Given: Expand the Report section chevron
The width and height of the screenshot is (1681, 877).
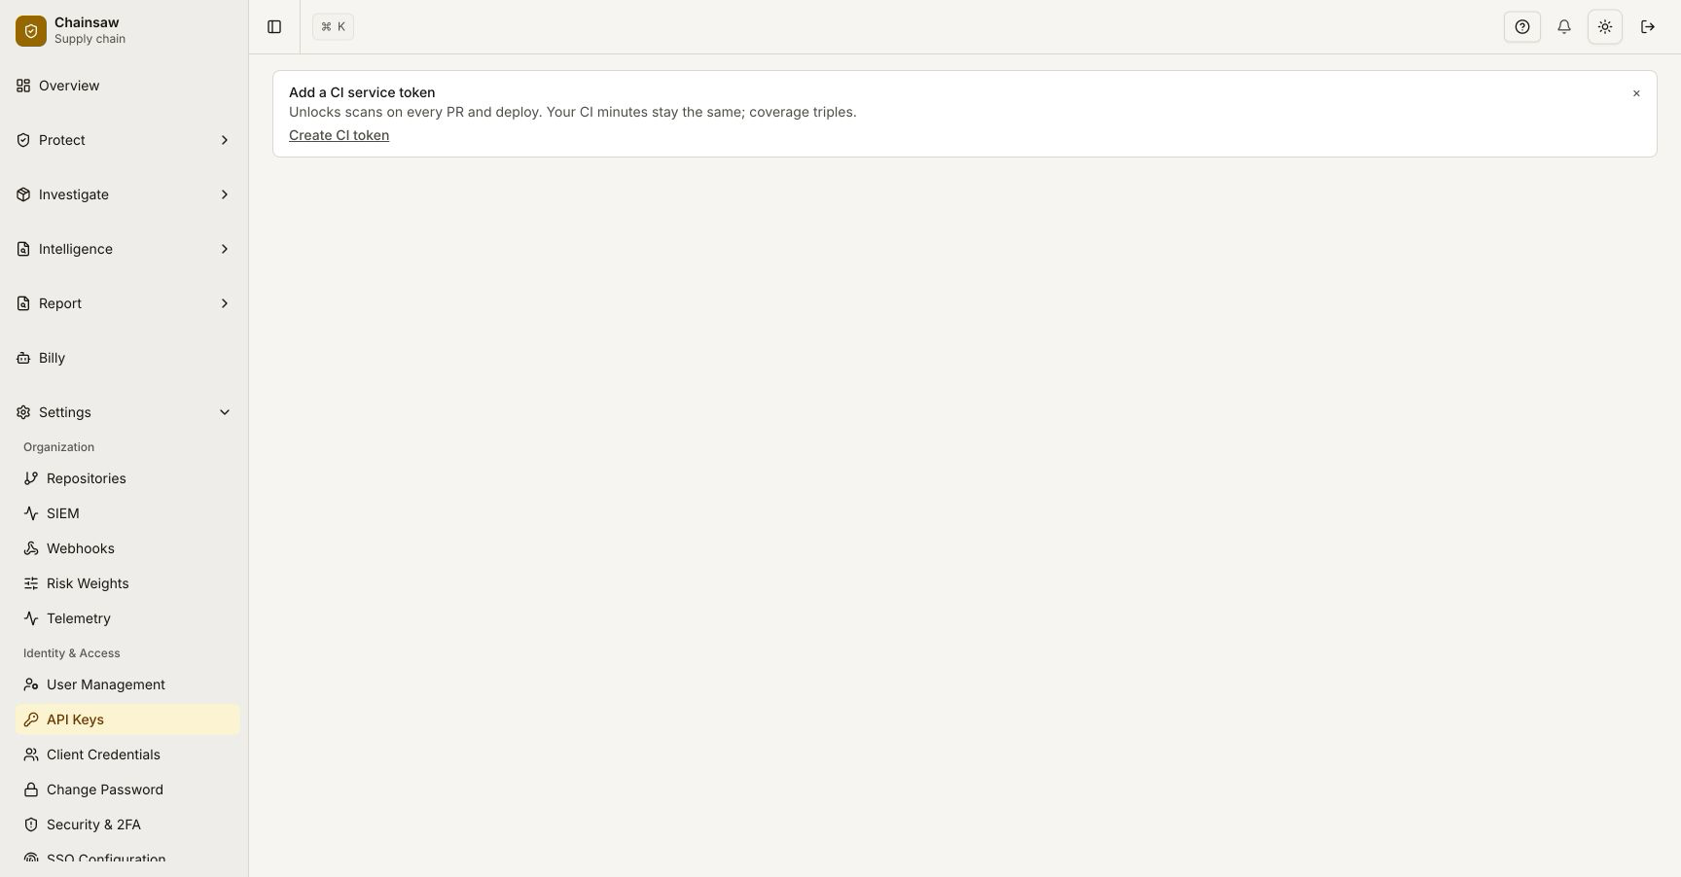Looking at the screenshot, I should (x=225, y=303).
